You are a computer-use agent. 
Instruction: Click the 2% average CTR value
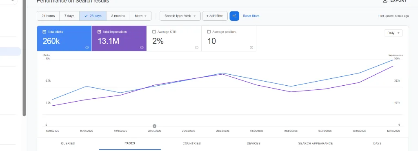point(158,41)
